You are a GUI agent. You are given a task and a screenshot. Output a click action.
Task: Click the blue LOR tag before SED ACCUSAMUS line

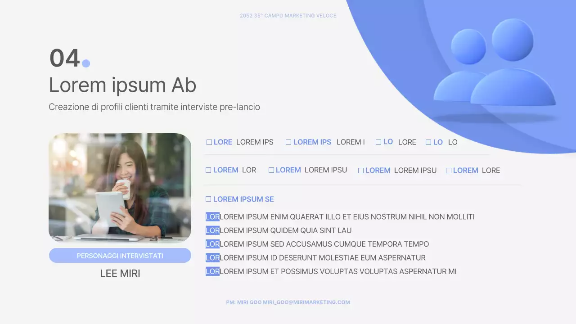212,244
